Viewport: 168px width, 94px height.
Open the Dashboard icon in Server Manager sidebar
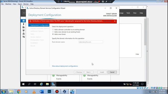click(x=24, y=21)
